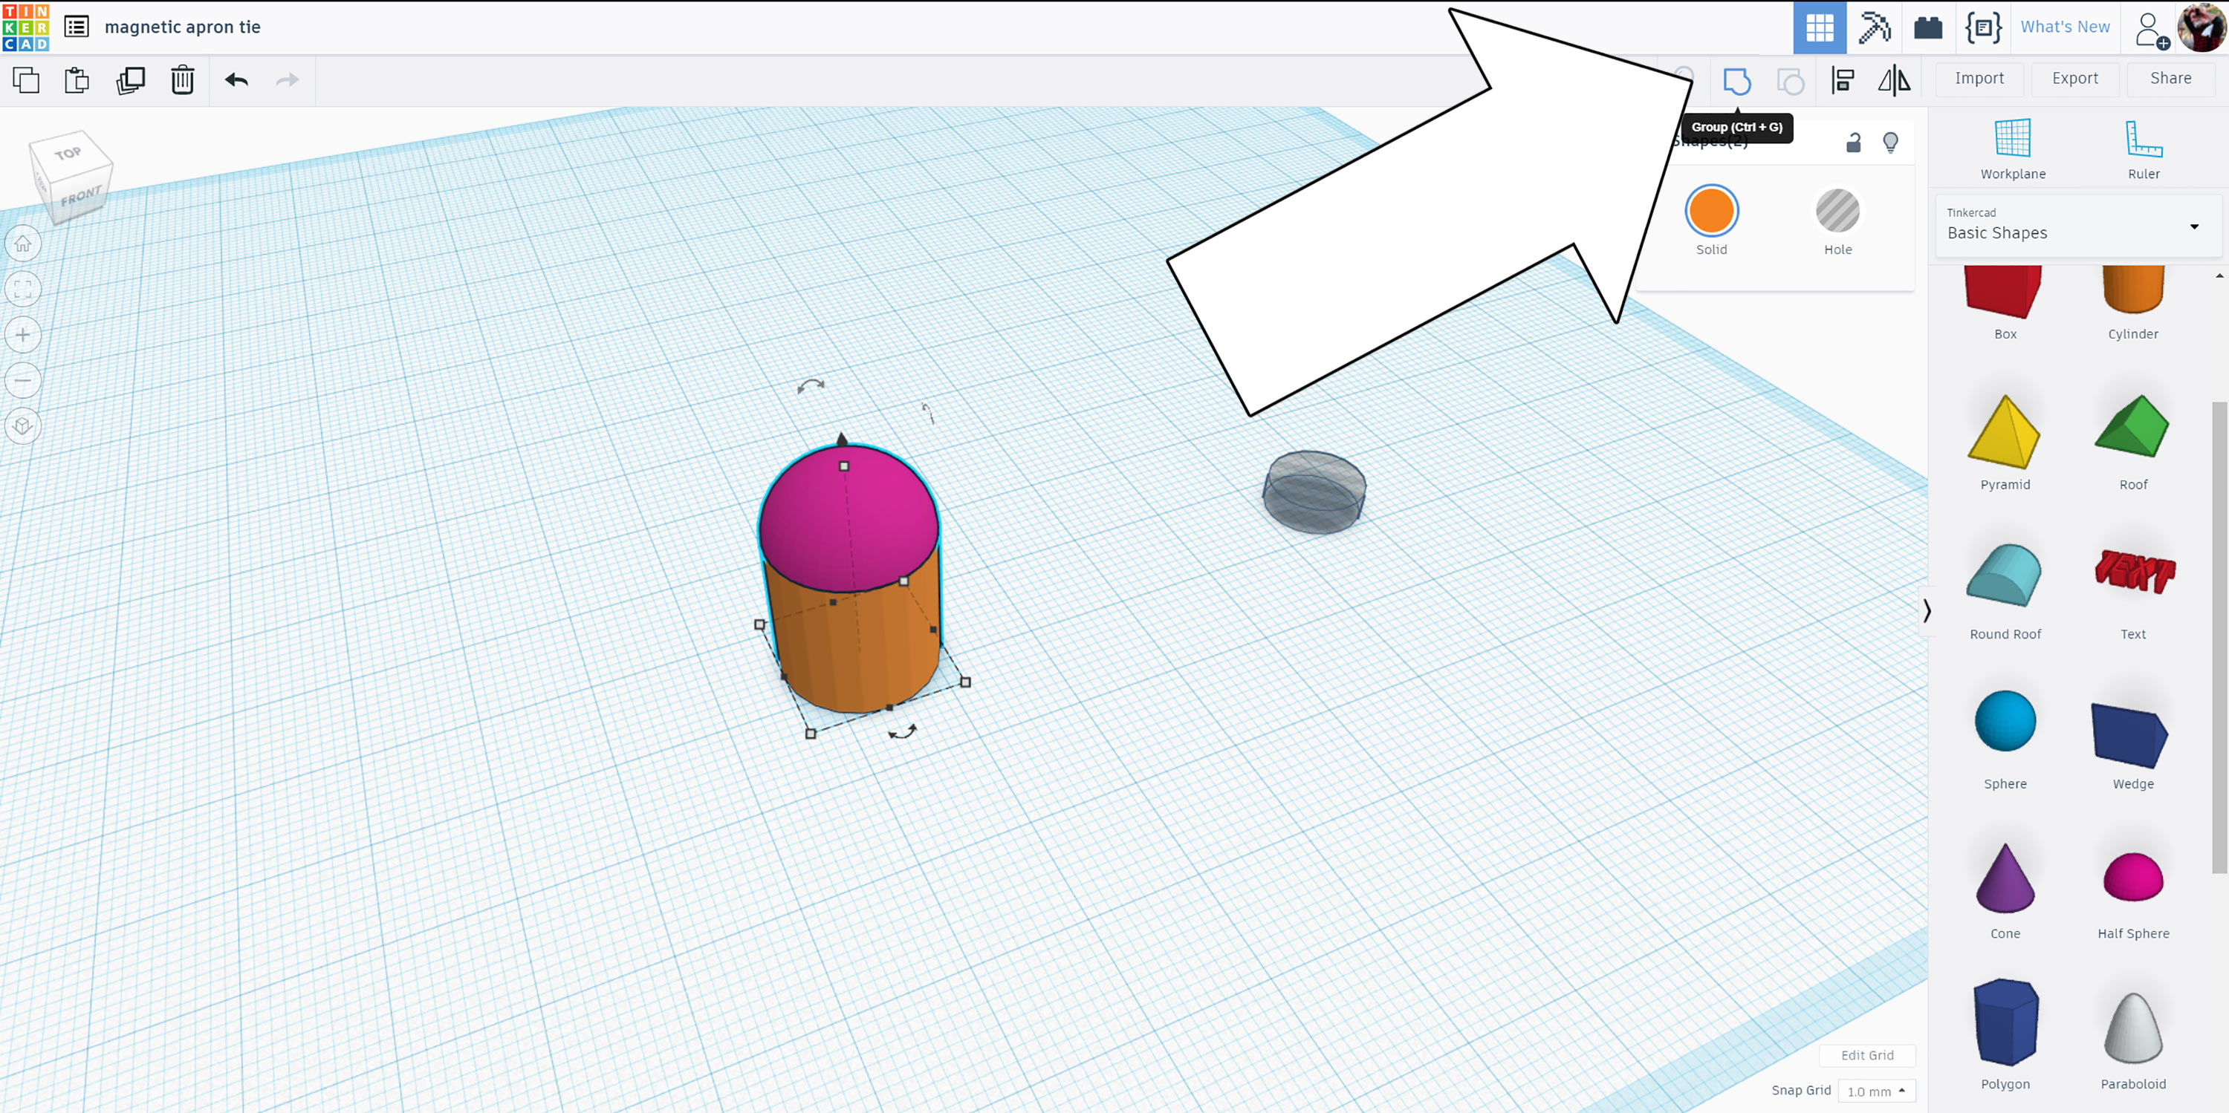Image resolution: width=2229 pixels, height=1113 pixels.
Task: Open the Snap Grid dropdown
Action: (1876, 1091)
